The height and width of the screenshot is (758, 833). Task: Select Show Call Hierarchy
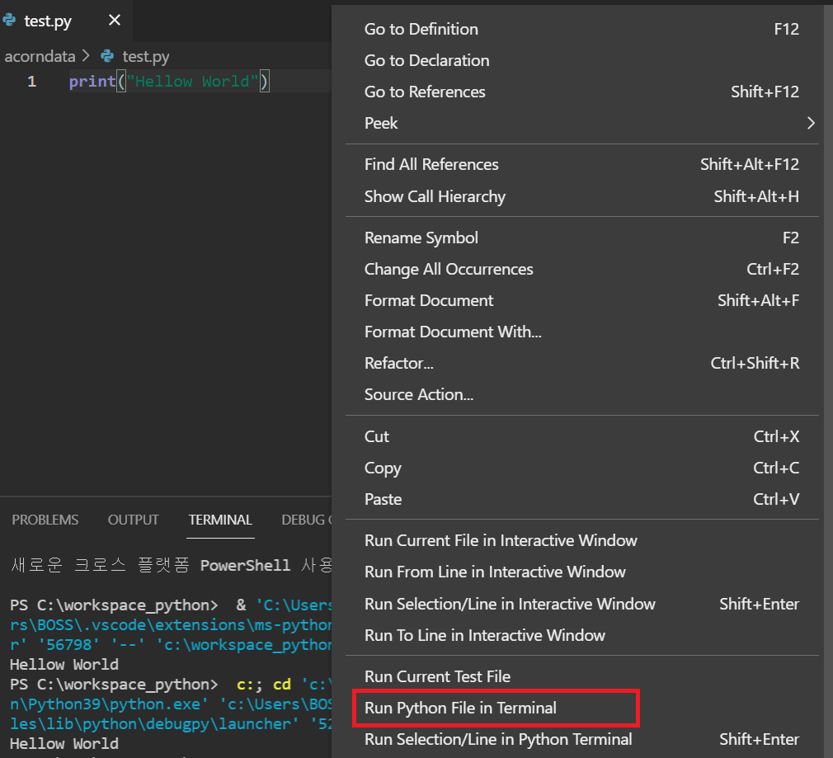[x=435, y=196]
